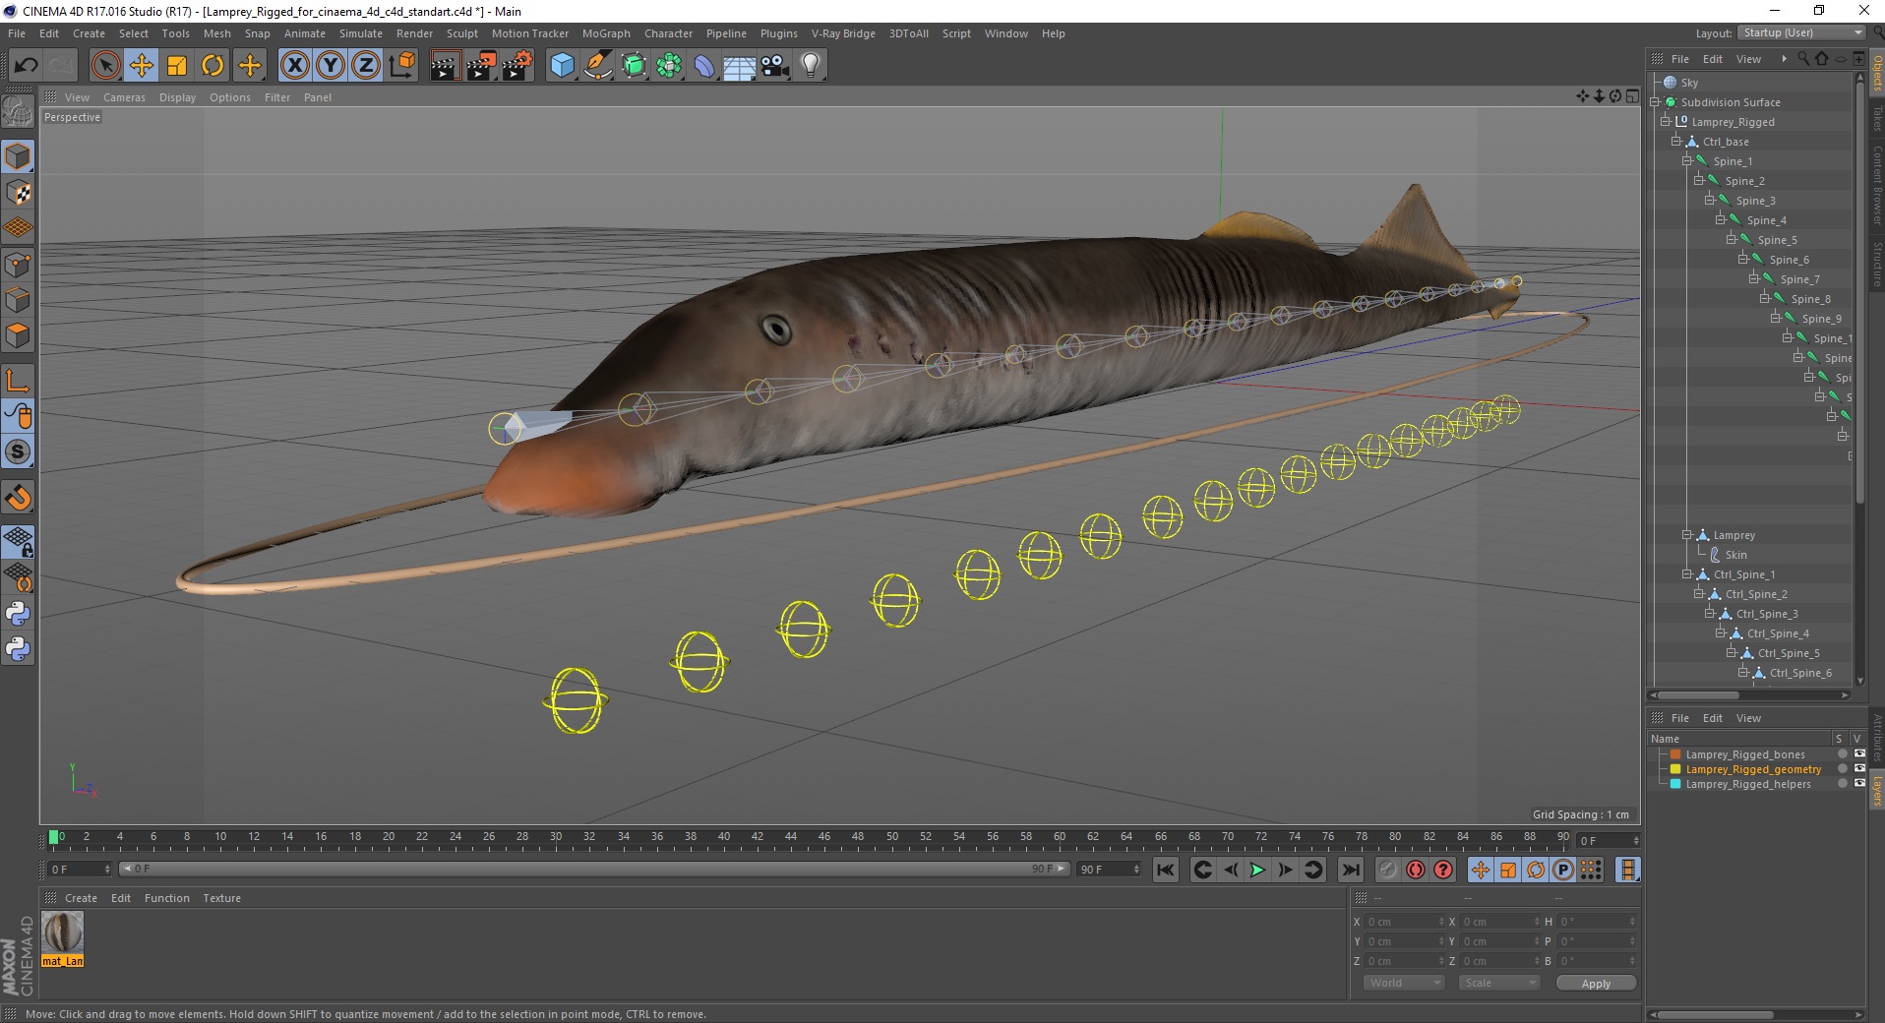Toggle X axis lock
1885x1023 pixels.
(294, 66)
